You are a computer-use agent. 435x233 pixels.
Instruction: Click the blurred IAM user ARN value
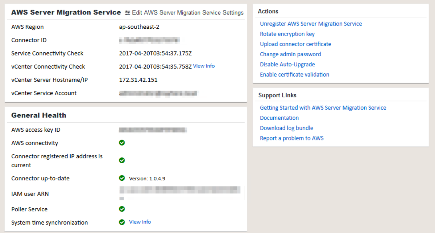180,193
